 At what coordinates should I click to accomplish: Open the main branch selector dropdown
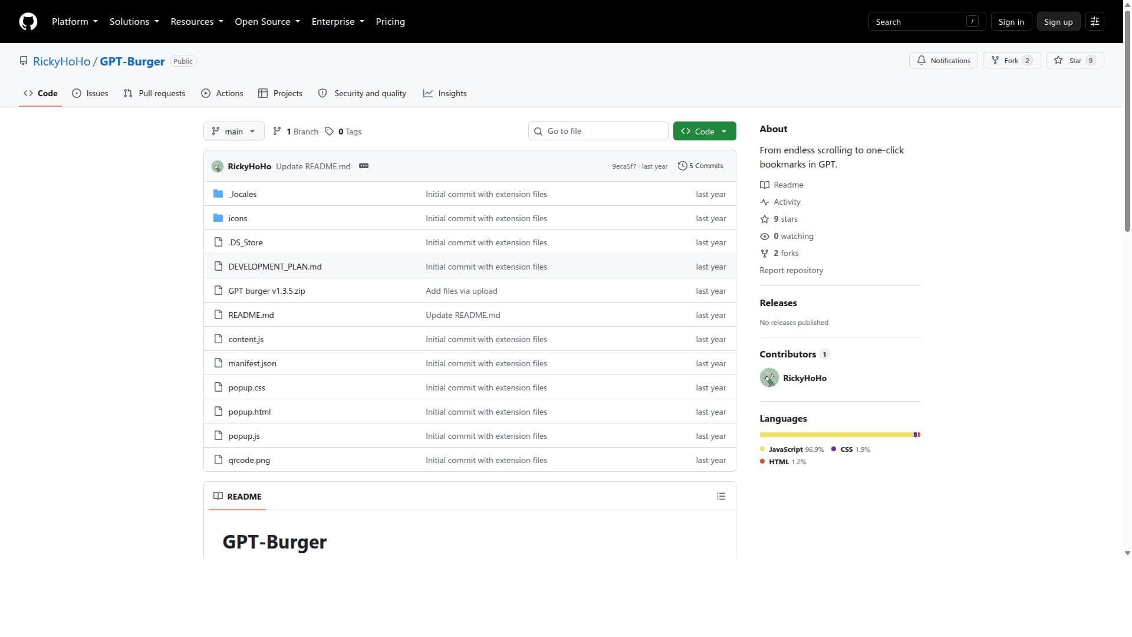pos(234,132)
